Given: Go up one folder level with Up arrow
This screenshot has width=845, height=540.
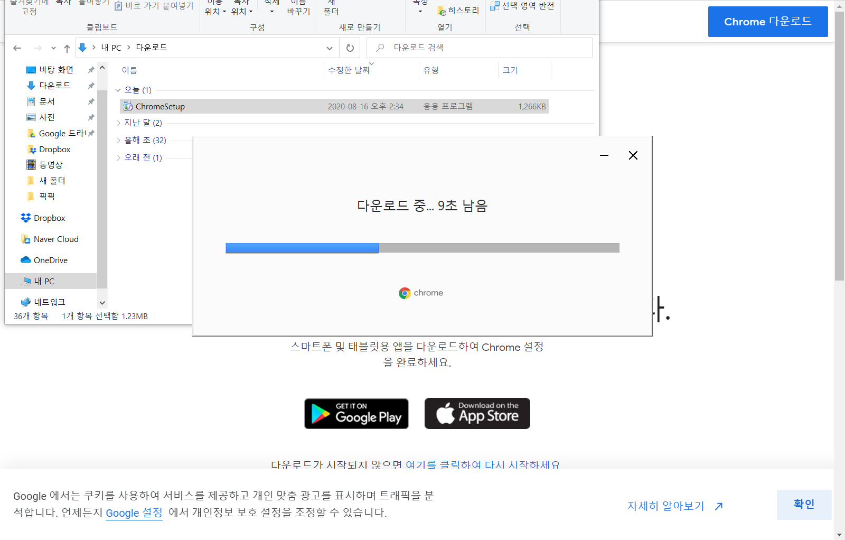Looking at the screenshot, I should point(67,48).
